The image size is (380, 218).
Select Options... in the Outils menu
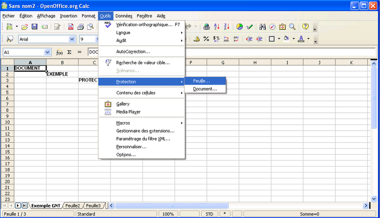pyautogui.click(x=142, y=155)
